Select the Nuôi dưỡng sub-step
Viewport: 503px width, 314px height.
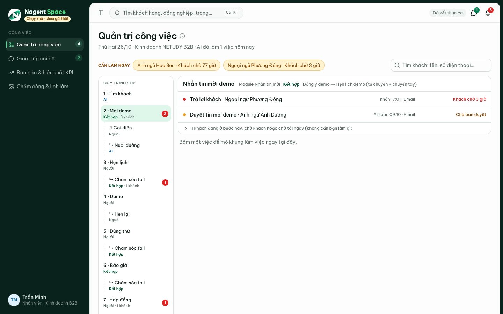pos(139,148)
